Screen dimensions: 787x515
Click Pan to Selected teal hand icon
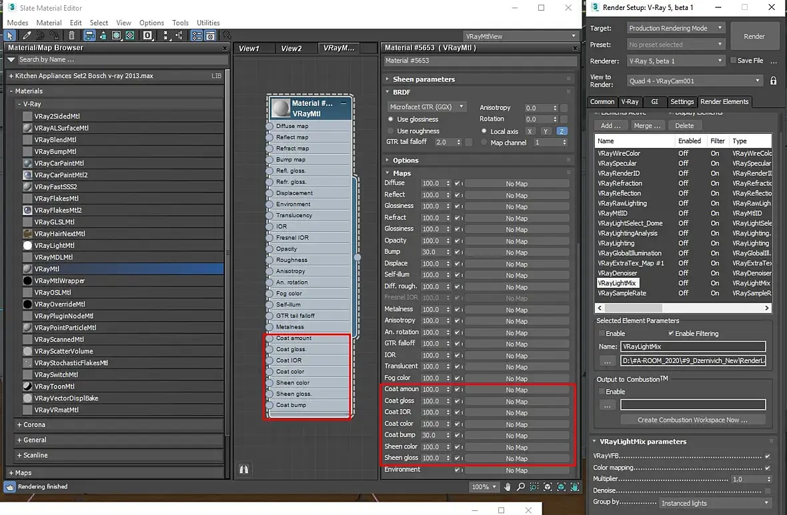(x=575, y=487)
